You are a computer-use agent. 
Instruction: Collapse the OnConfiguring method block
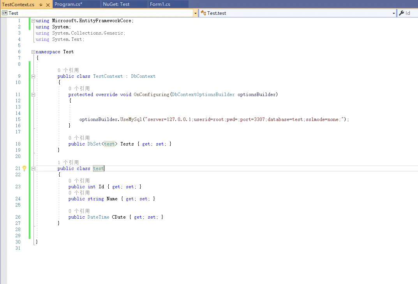click(34, 95)
